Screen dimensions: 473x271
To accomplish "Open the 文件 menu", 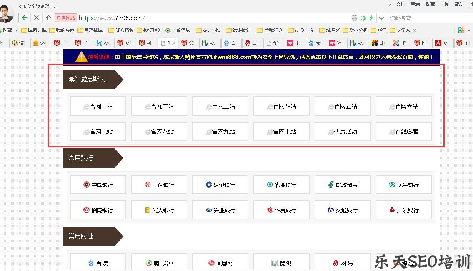I will click(x=401, y=5).
